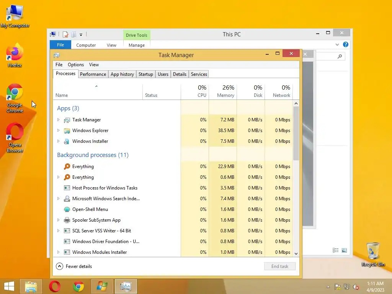Expand the This PC ribbon chevron

pyautogui.click(x=337, y=45)
